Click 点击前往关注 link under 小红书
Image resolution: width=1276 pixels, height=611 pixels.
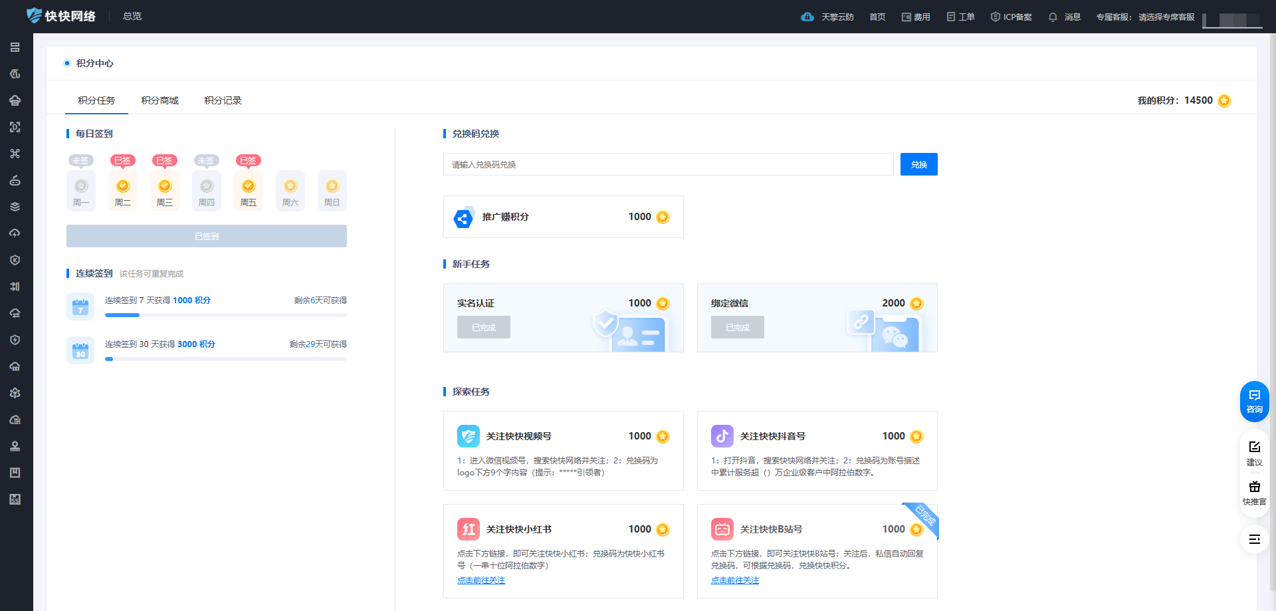[481, 580]
